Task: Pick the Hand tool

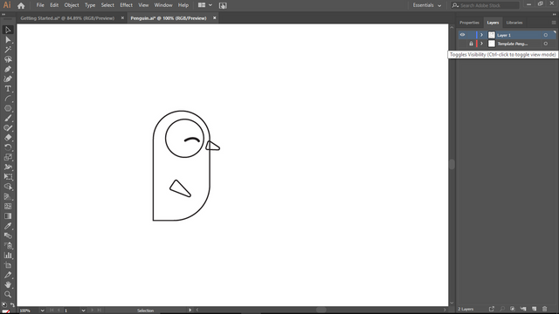Action: (8, 284)
